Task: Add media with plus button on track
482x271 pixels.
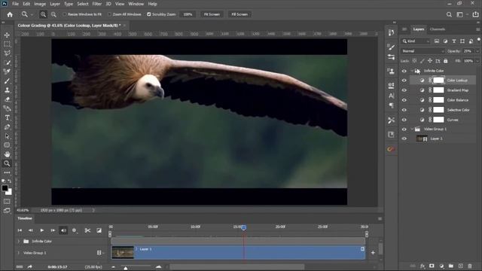Action: click(373, 253)
